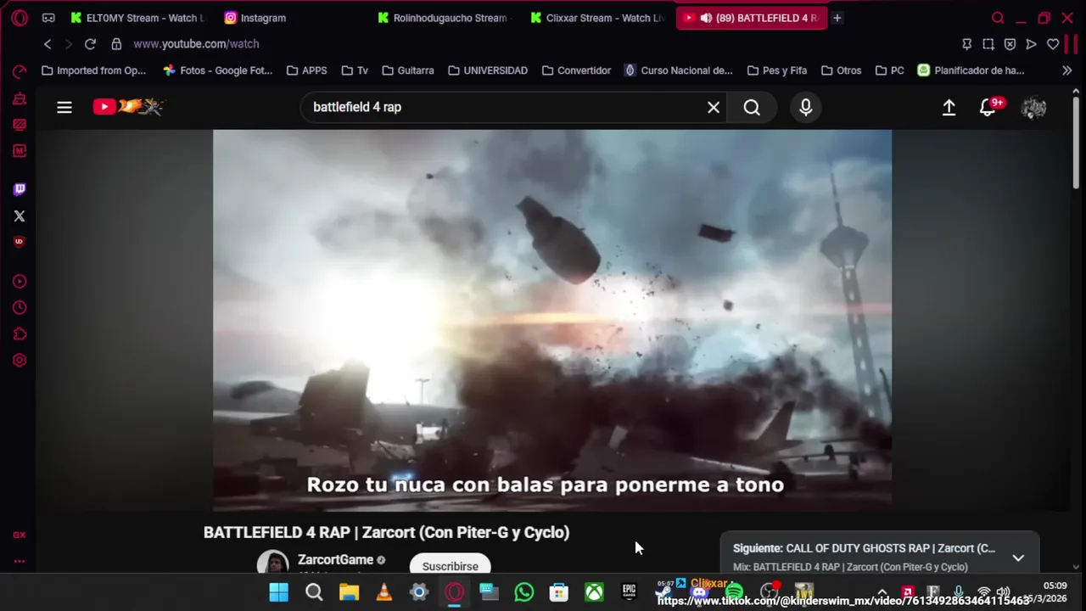Image resolution: width=1086 pixels, height=611 pixels.
Task: Go to the YouTube home logo
Action: click(x=128, y=107)
